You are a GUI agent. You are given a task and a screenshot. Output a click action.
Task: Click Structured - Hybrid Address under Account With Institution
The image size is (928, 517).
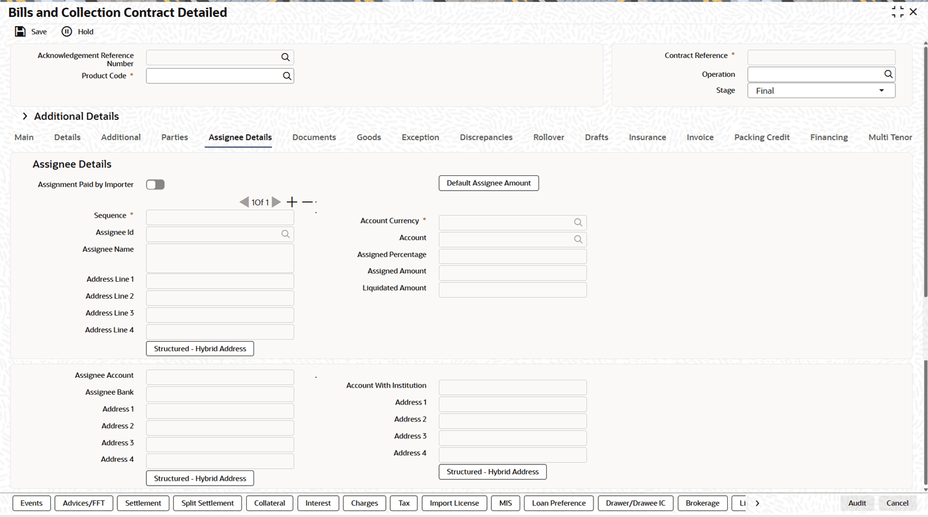(x=493, y=472)
